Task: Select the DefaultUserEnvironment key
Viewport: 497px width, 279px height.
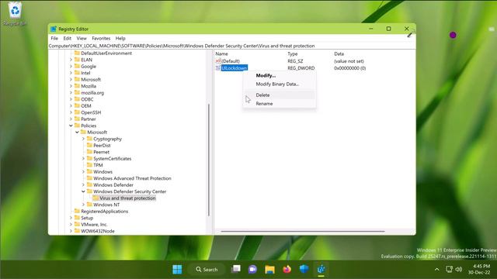Action: click(x=106, y=53)
